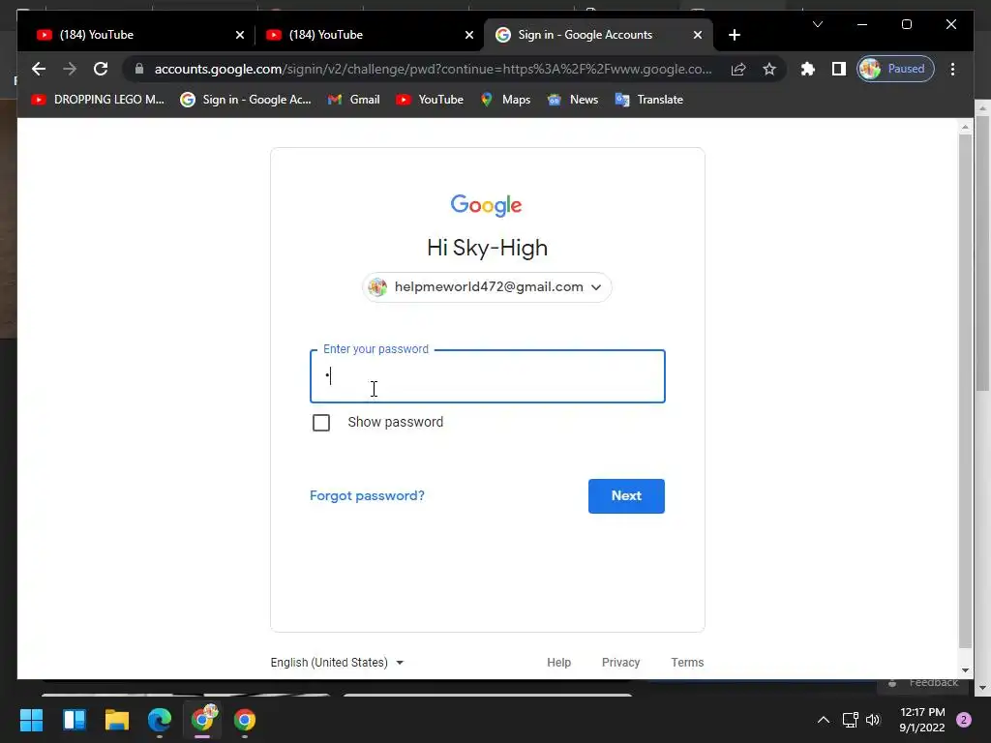991x743 pixels.
Task: Open the English (United States) language dropdown
Action: pyautogui.click(x=337, y=662)
